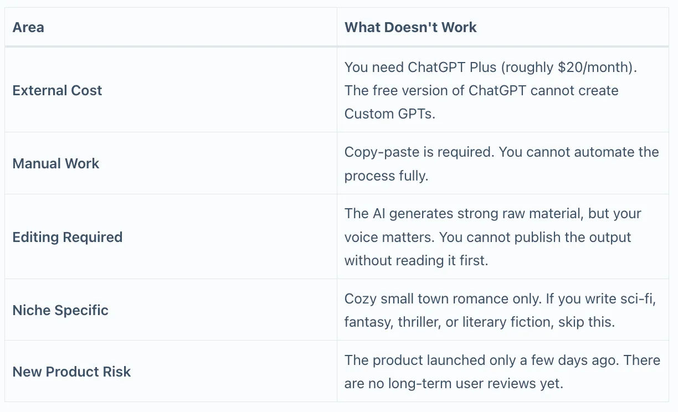Click the "What Doesn't Work" column header

click(410, 27)
